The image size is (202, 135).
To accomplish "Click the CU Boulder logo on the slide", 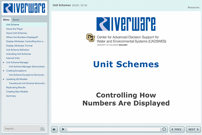I will tap(91, 38).
